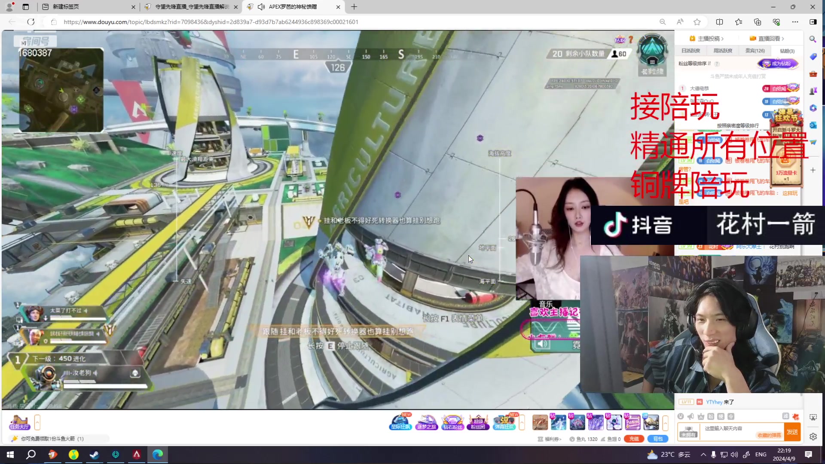Open the 星际狂飙 activity icon
This screenshot has width=825, height=464.
(400, 422)
